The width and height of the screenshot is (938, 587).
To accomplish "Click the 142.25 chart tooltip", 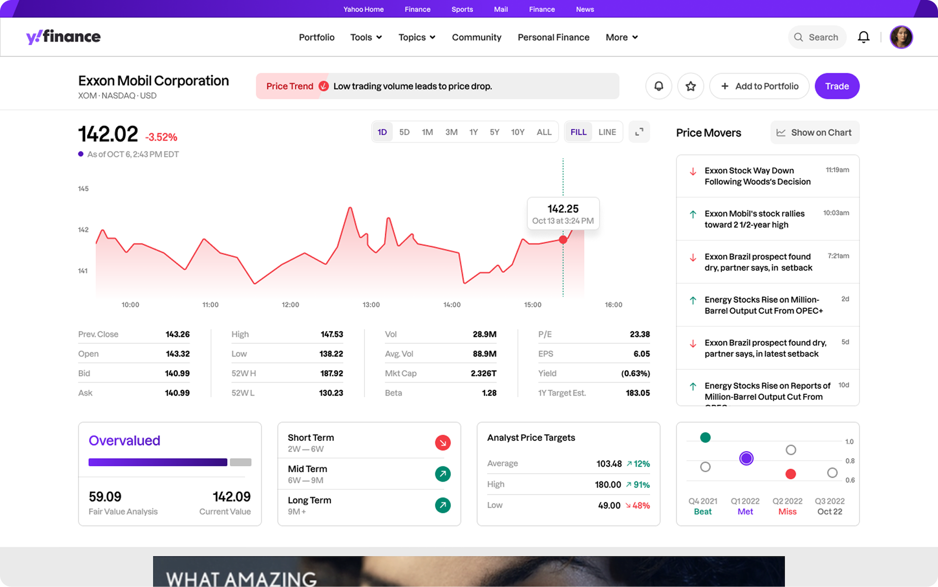I will 563,213.
